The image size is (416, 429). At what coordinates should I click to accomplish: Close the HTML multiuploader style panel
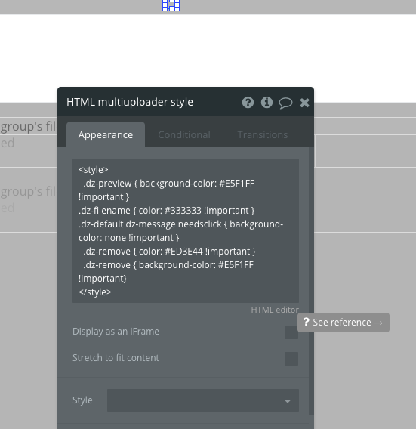(304, 103)
